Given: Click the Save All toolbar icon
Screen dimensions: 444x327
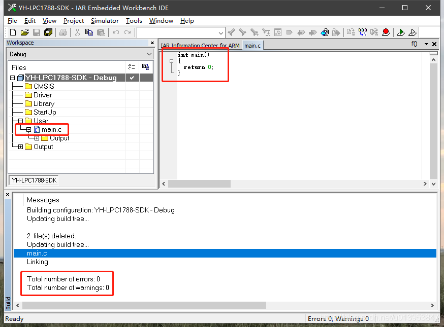Looking at the screenshot, I should click(x=48, y=32).
